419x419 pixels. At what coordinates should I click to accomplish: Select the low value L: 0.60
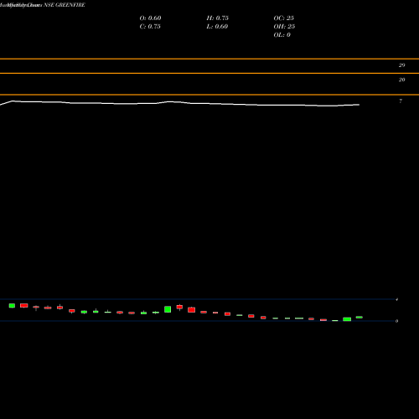tap(217, 27)
